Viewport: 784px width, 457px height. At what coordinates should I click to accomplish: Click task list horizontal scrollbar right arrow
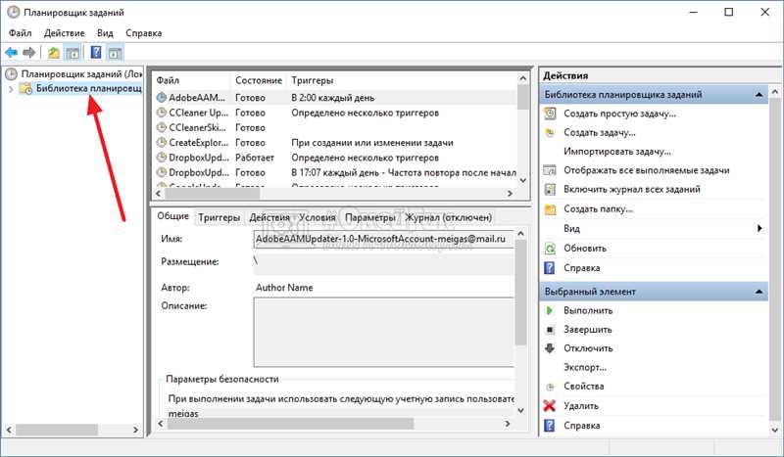pyautogui.click(x=510, y=193)
